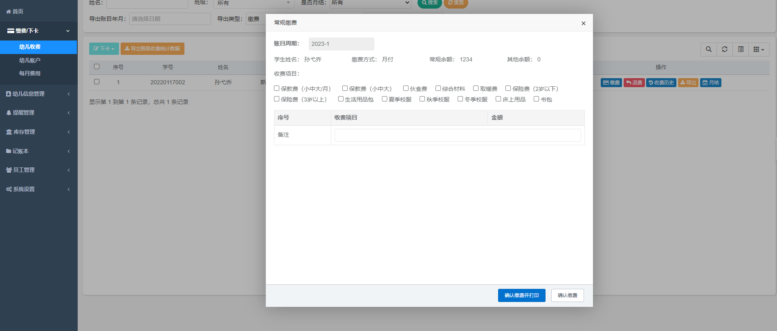Click the 月结 row button
This screenshot has width=777, height=331.
click(711, 83)
